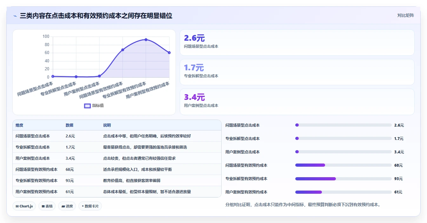
Task: Click the 对比矩阵 label in the header
Action: pyautogui.click(x=405, y=15)
